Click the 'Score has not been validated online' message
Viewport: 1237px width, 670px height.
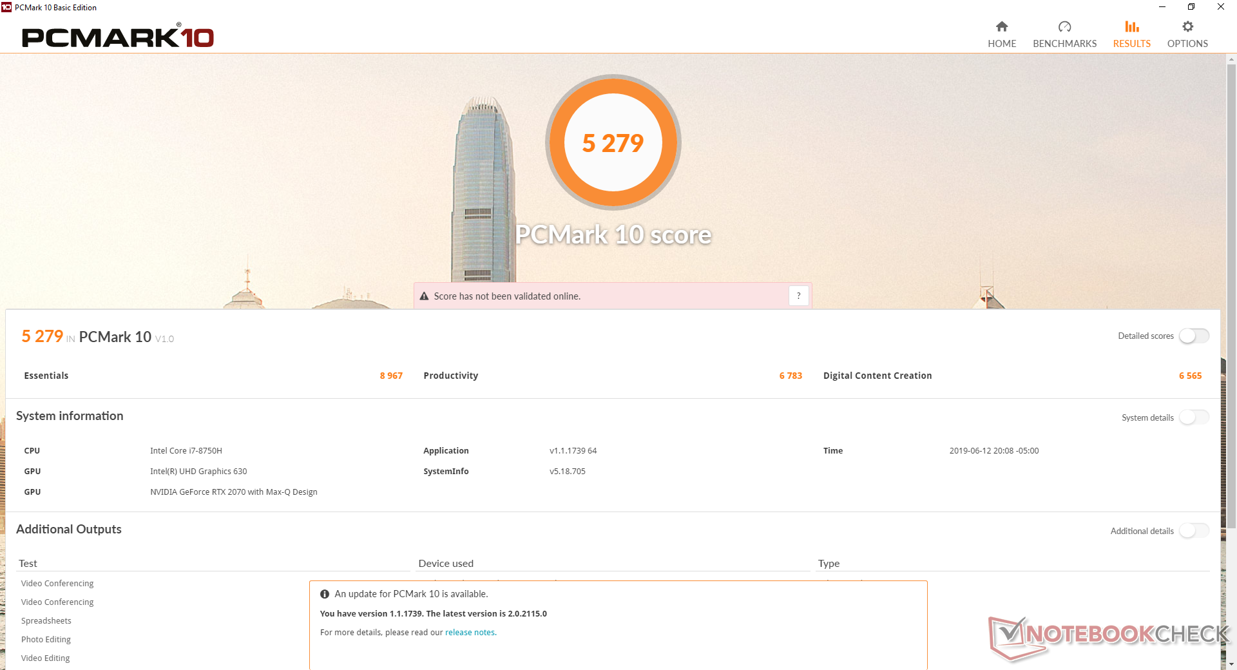[507, 296]
